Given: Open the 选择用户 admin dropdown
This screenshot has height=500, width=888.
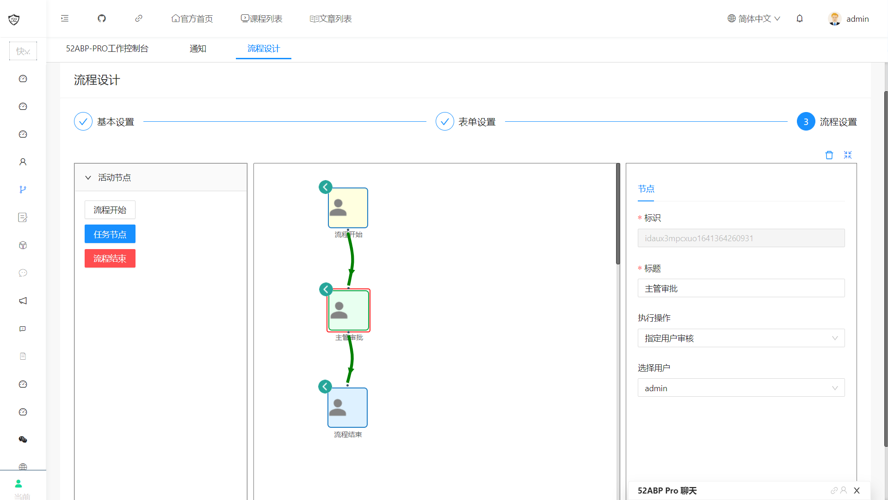Looking at the screenshot, I should coord(741,388).
